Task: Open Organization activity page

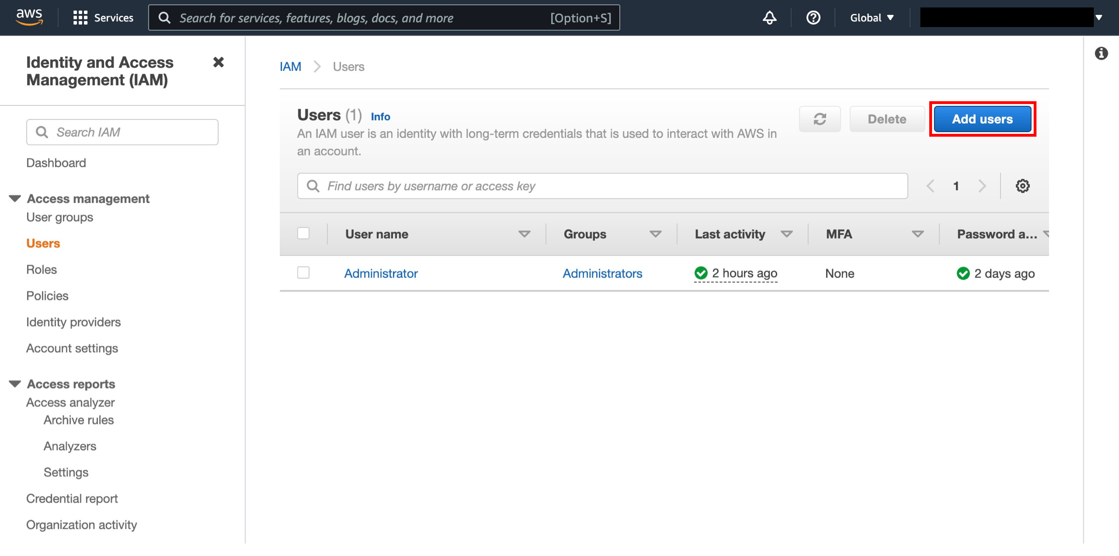Action: pyautogui.click(x=82, y=525)
